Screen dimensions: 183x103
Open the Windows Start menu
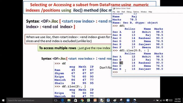[x=3, y=100]
